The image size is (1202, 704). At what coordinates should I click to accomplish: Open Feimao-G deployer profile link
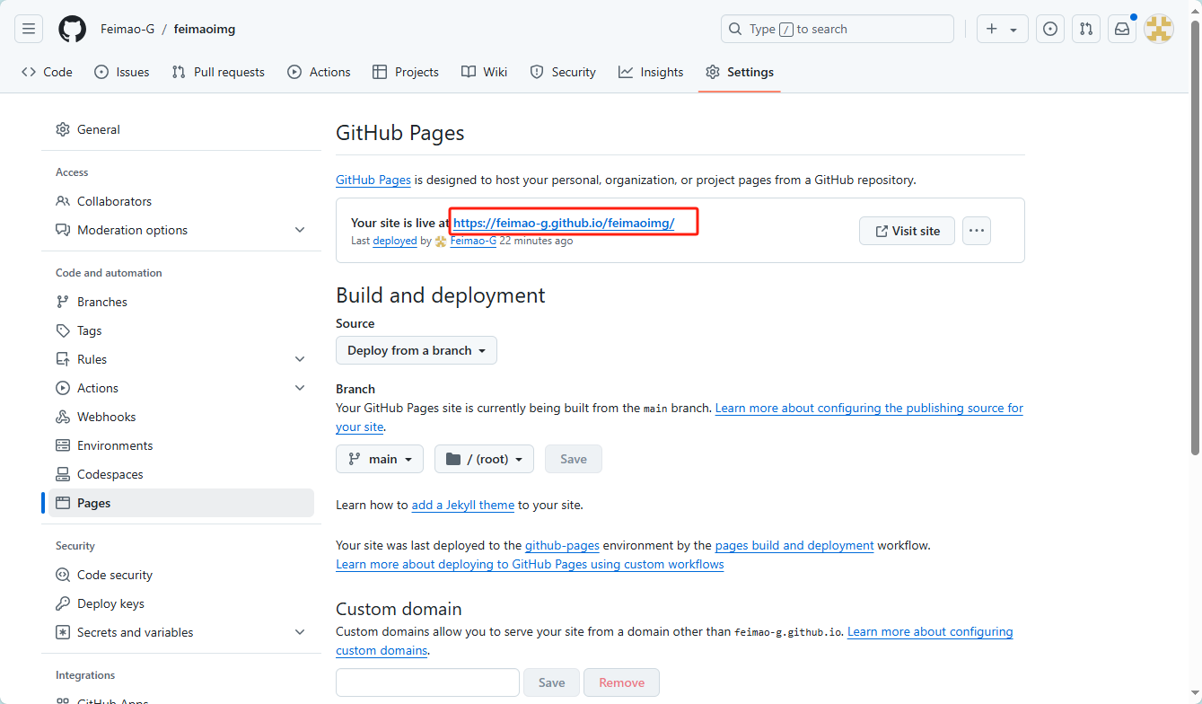click(x=473, y=241)
